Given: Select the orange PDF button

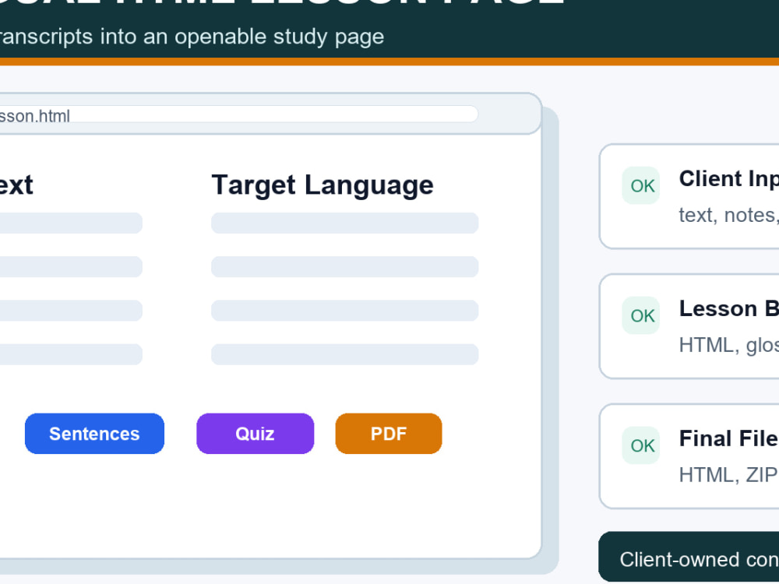Looking at the screenshot, I should click(x=389, y=434).
